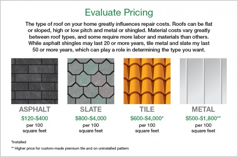Click the $500-$1,800** metal price
The height and width of the screenshot is (157, 238).
click(203, 118)
